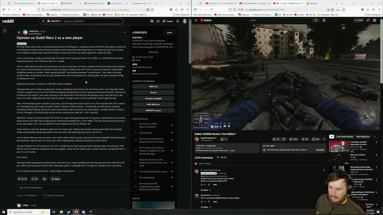Go back using Reddit post back arrow

point(19,32)
